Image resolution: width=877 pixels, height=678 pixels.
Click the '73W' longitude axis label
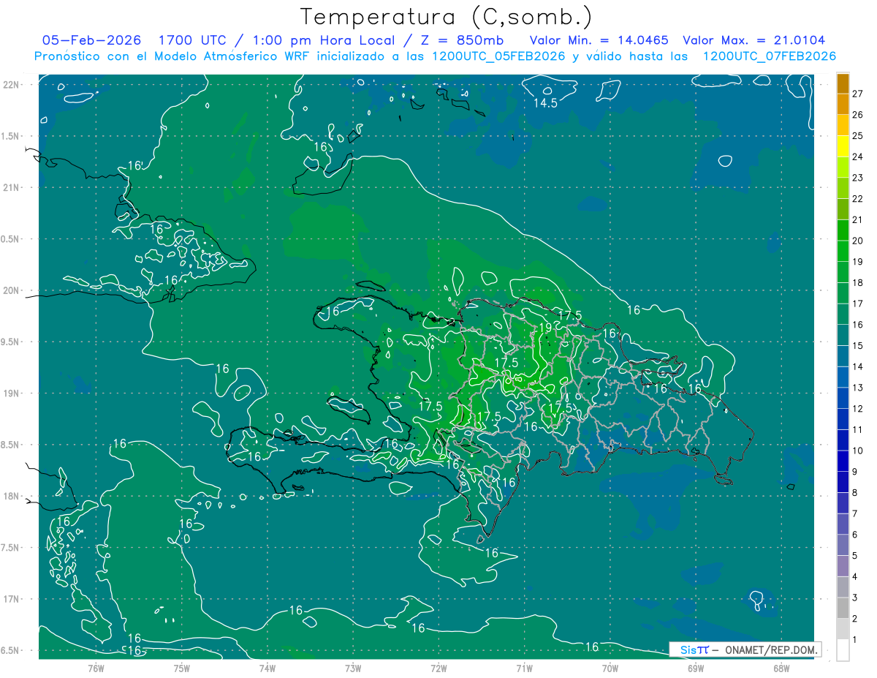(x=353, y=668)
